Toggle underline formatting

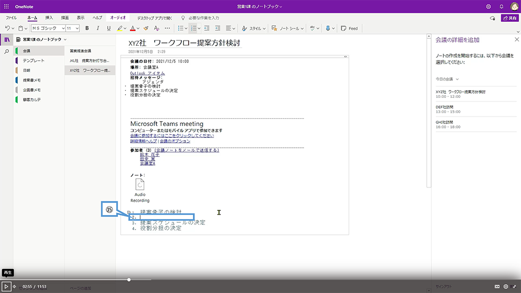[x=109, y=28]
